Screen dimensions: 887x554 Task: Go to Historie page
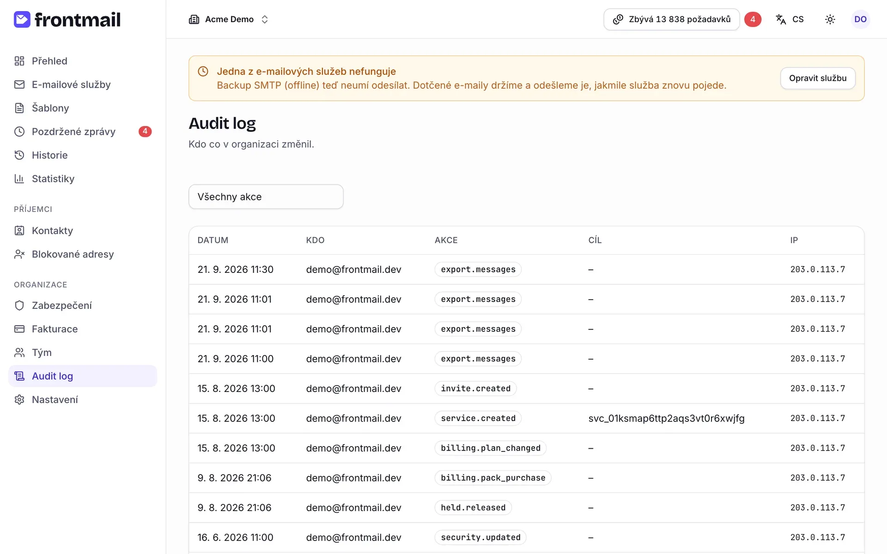click(x=83, y=155)
